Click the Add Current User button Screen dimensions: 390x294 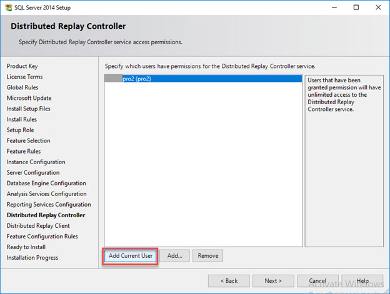pos(131,256)
